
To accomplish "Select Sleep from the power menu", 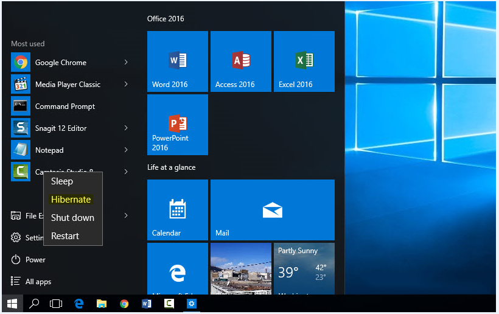I will tap(73, 181).
